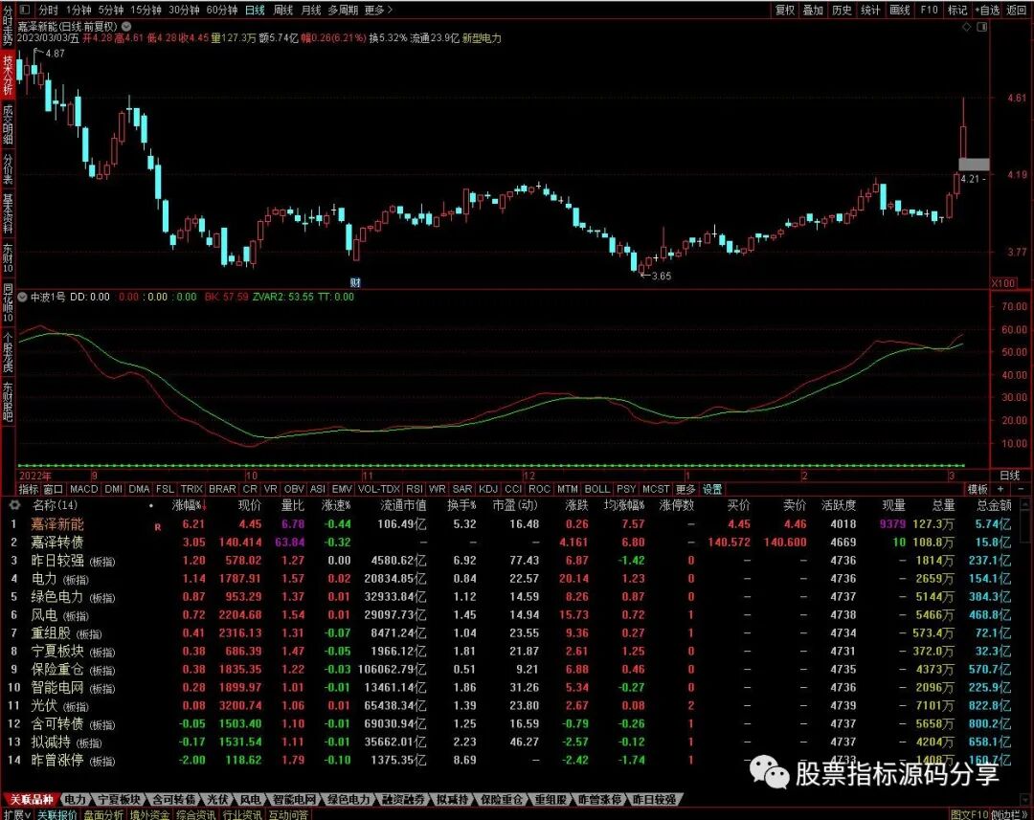The image size is (1034, 820).
Task: Select the DMI indicator
Action: click(x=113, y=489)
